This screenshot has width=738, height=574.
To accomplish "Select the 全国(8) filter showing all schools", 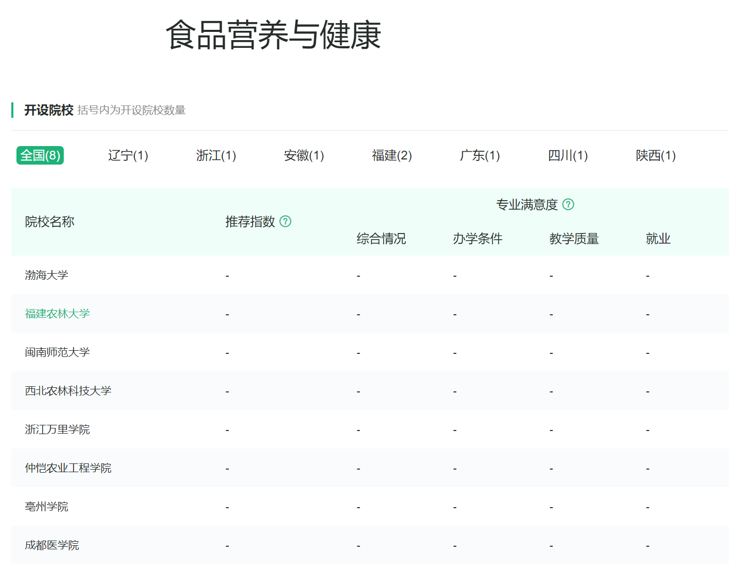I will tap(40, 155).
